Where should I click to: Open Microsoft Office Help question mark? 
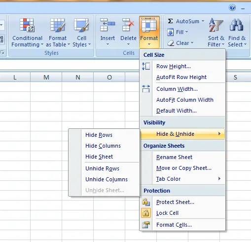[x=232, y=7]
